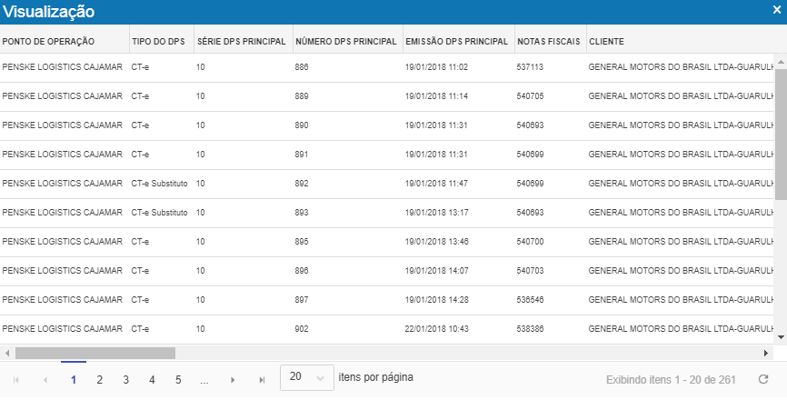Screen dimensions: 787x400
Task: Click horizontal scrollbar left arrow
Action: 7,354
